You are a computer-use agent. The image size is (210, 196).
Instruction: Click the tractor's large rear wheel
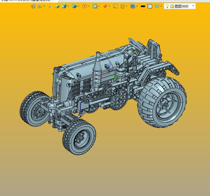[162, 102]
